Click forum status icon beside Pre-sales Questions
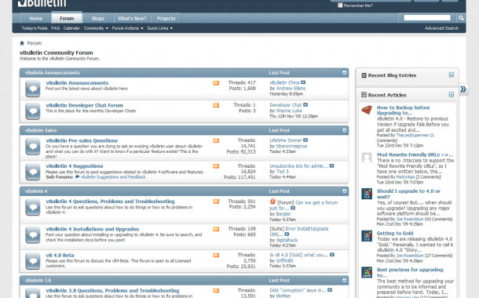This screenshot has height=298, width=479. click(x=33, y=147)
